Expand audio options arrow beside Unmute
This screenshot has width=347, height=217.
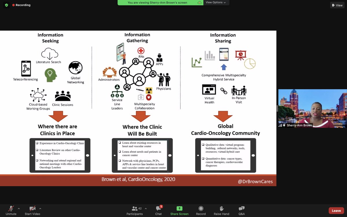click(19, 208)
